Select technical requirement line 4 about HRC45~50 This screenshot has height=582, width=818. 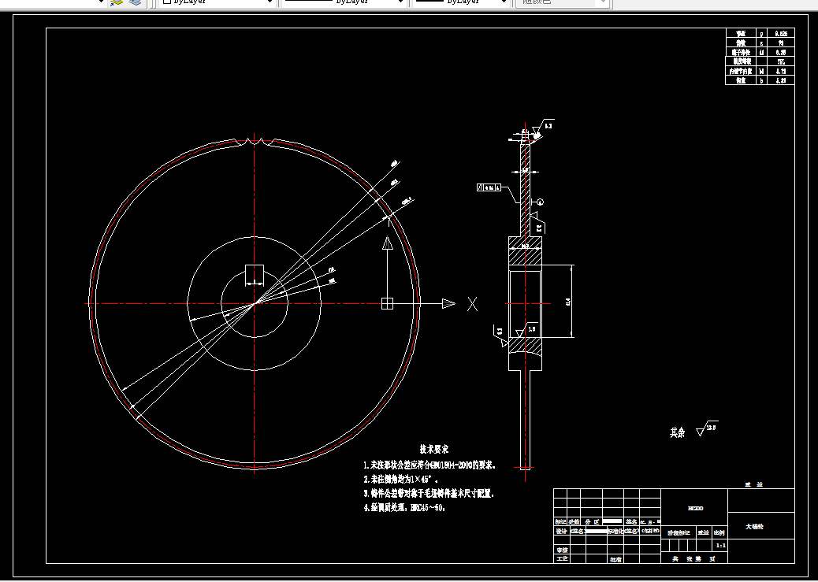click(x=404, y=507)
